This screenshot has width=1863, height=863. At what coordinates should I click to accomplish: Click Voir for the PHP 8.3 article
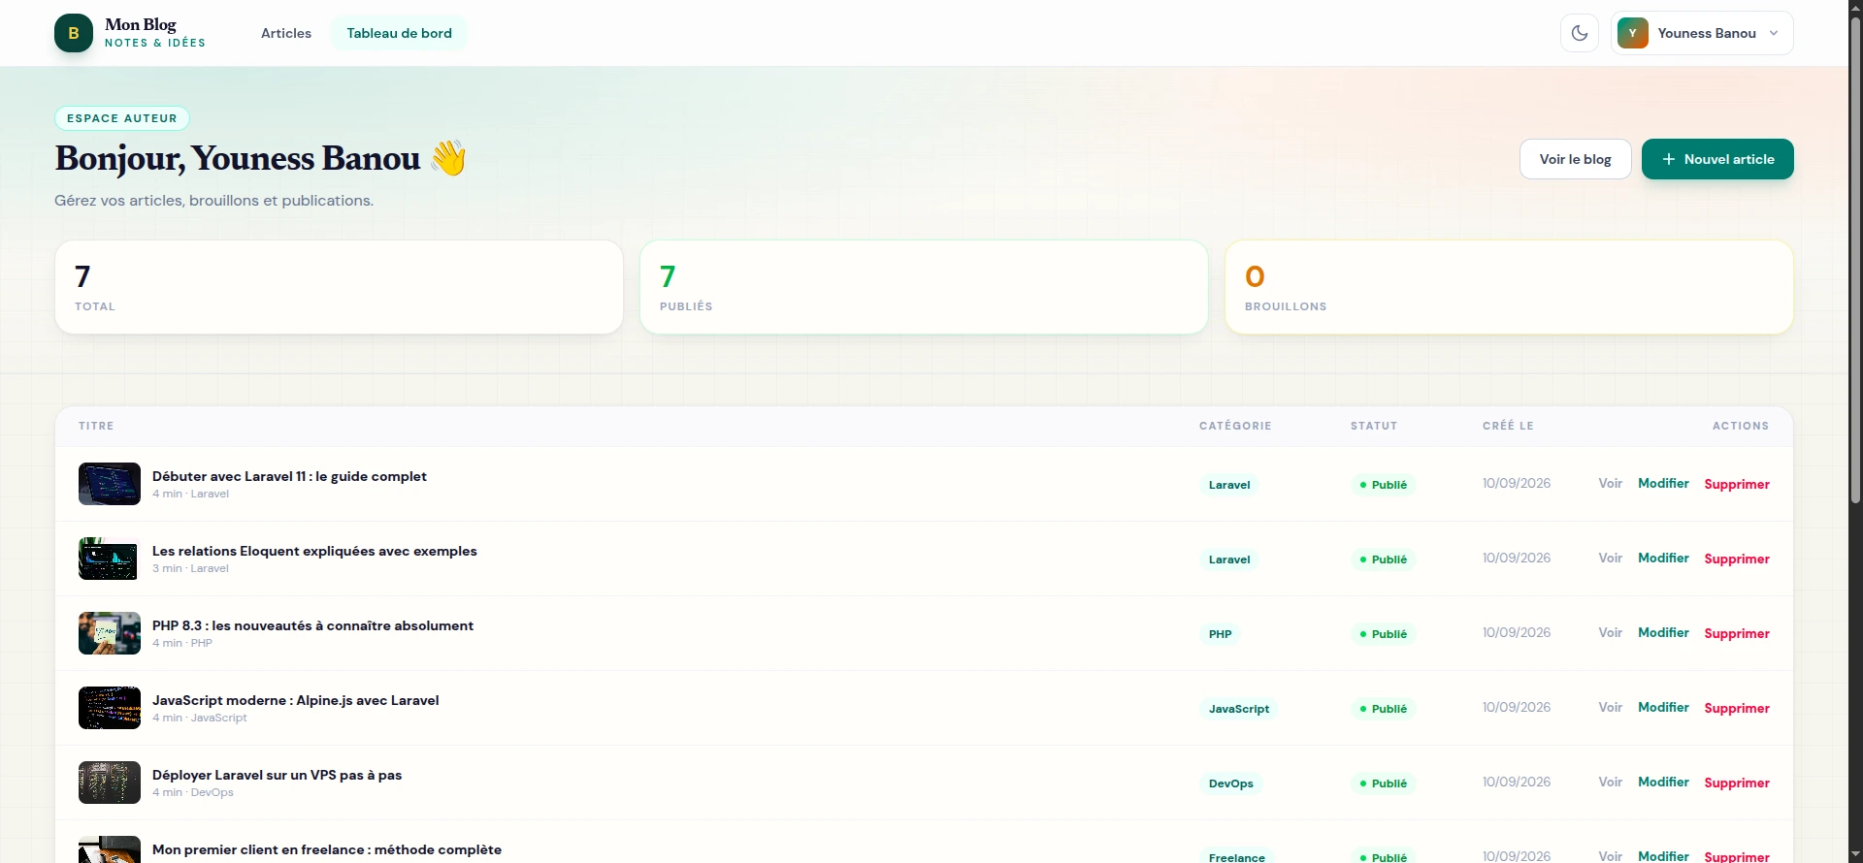click(1610, 632)
